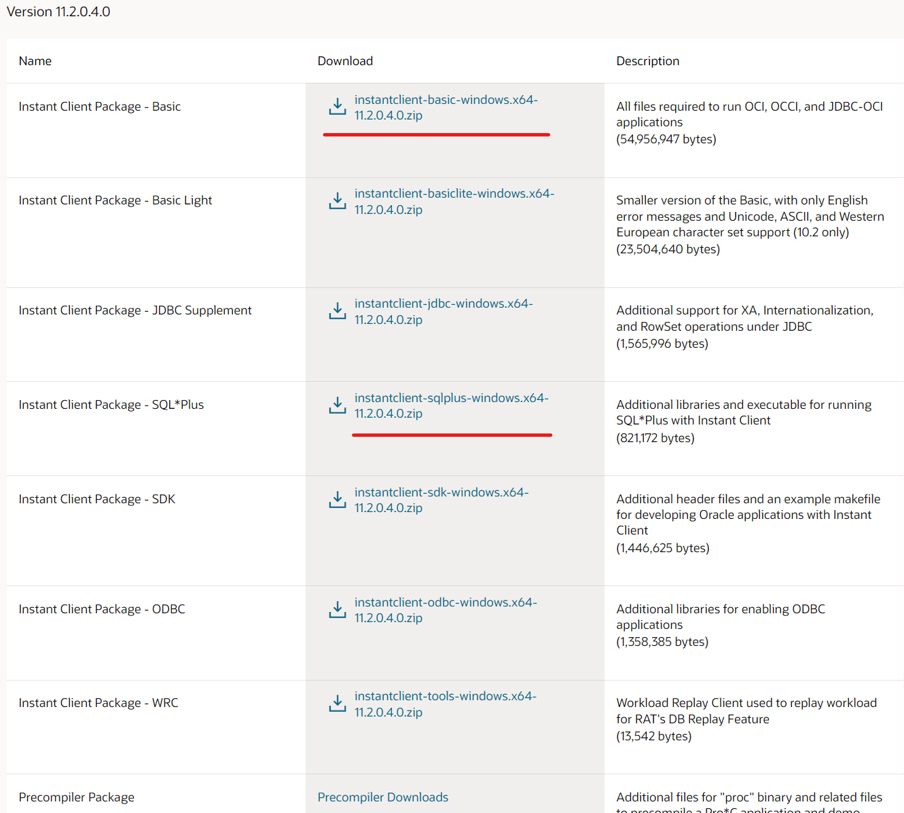Screen dimensions: 904x813
Task: Click the '(821,172 bytes)' size text
Action: click(655, 438)
